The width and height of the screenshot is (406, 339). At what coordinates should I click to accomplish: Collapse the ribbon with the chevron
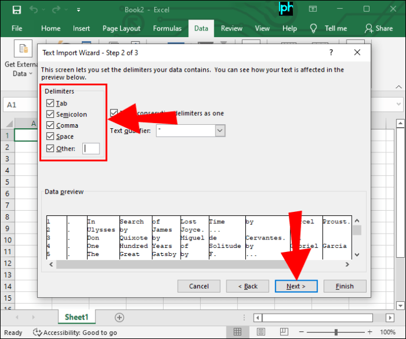coord(399,87)
